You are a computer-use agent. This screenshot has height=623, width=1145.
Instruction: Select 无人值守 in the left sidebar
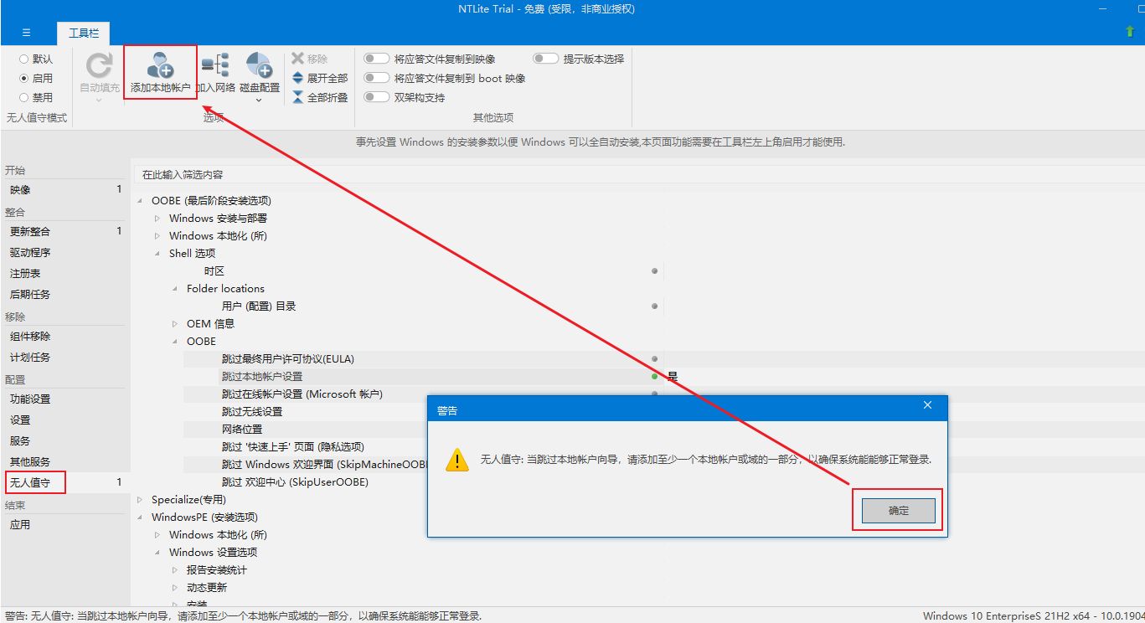[x=30, y=482]
